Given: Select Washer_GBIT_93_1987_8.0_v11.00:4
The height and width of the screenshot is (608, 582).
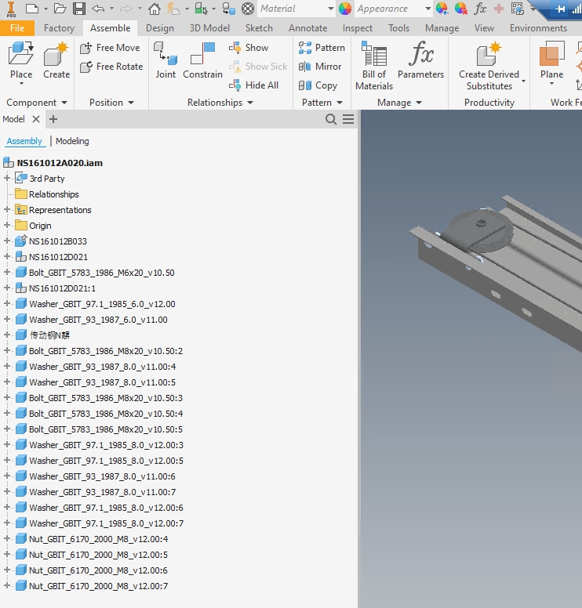Looking at the screenshot, I should [103, 367].
